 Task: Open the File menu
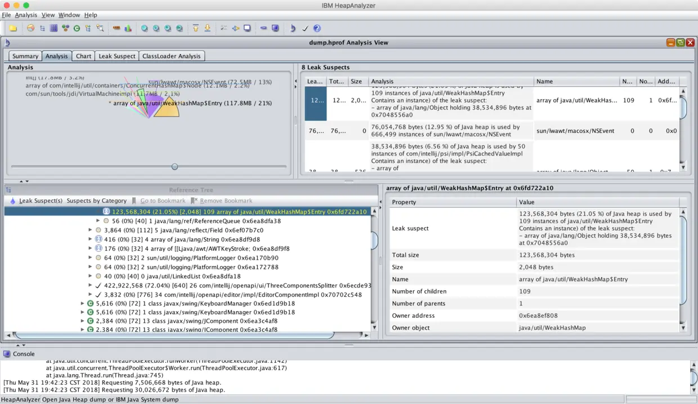tap(6, 15)
